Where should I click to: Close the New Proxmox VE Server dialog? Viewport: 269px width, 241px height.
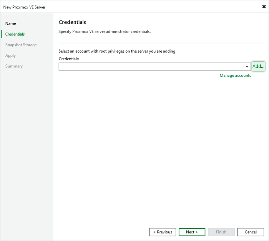click(264, 7)
